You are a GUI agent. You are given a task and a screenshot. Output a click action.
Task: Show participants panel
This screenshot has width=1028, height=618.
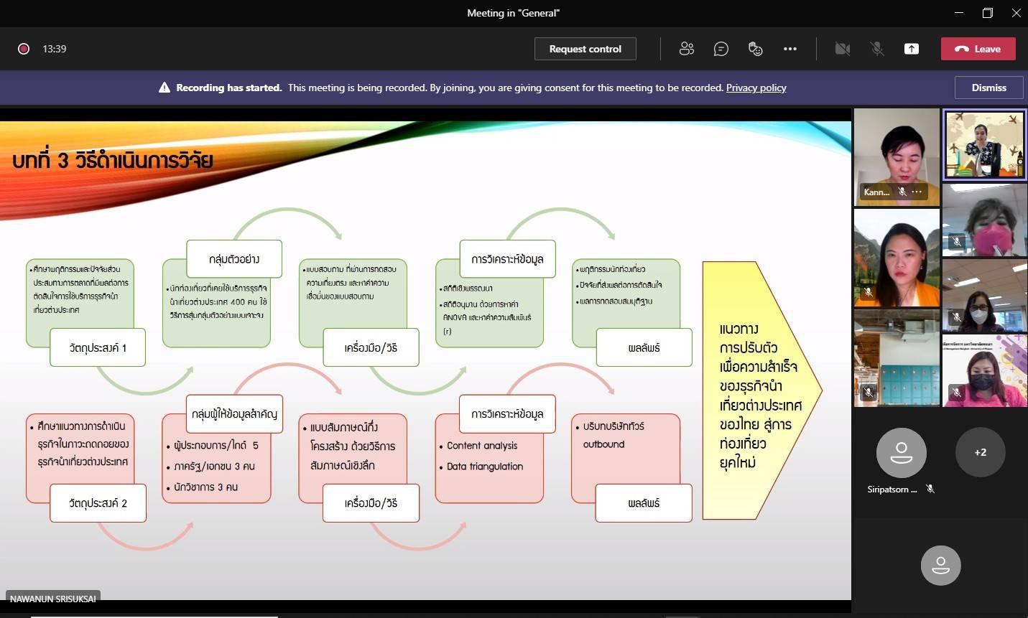coord(687,49)
